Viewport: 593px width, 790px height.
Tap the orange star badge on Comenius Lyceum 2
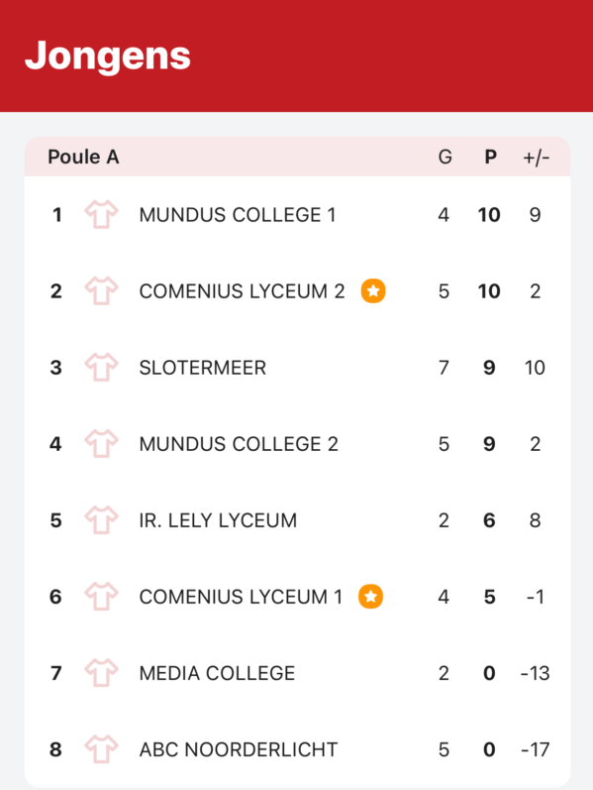click(x=373, y=290)
